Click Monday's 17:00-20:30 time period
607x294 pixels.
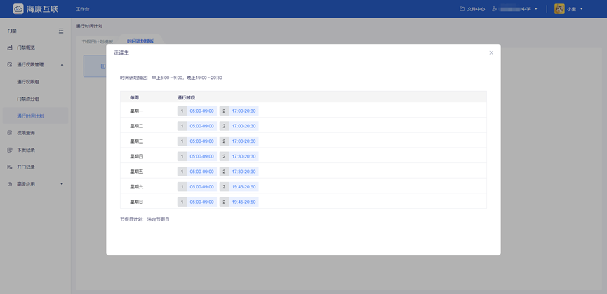coord(244,111)
